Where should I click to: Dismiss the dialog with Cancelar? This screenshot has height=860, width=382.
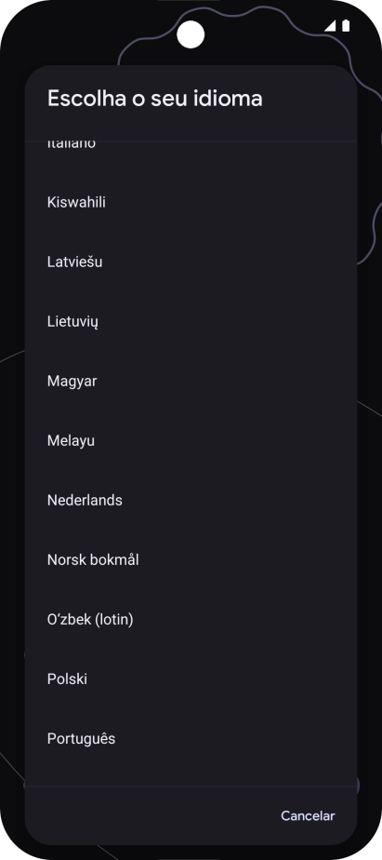coord(308,815)
